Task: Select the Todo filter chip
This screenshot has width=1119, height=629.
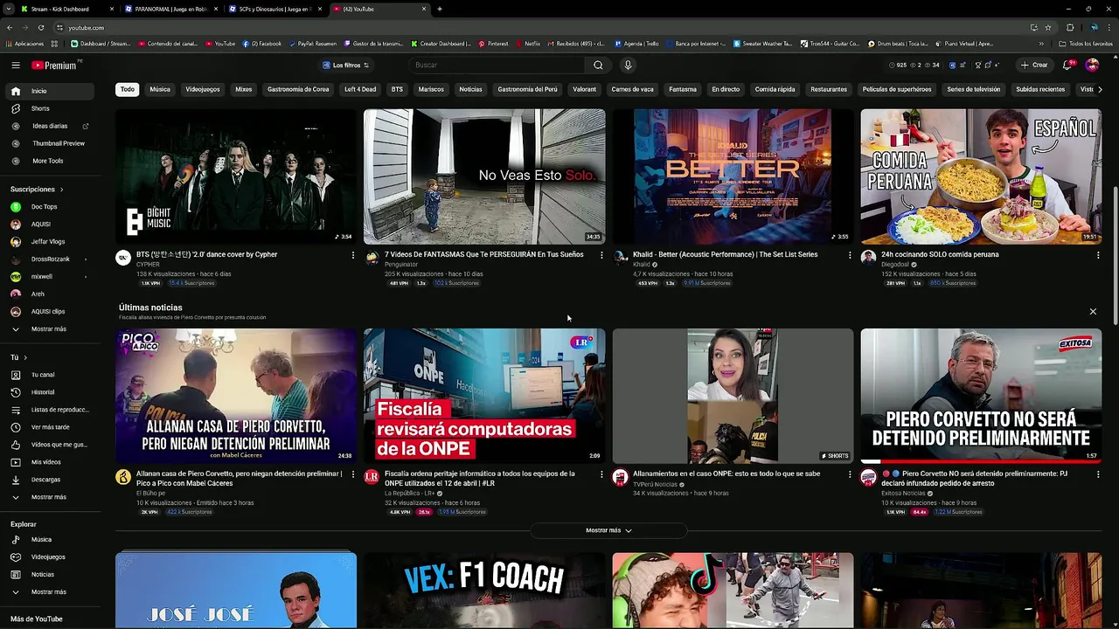Action: coord(128,89)
